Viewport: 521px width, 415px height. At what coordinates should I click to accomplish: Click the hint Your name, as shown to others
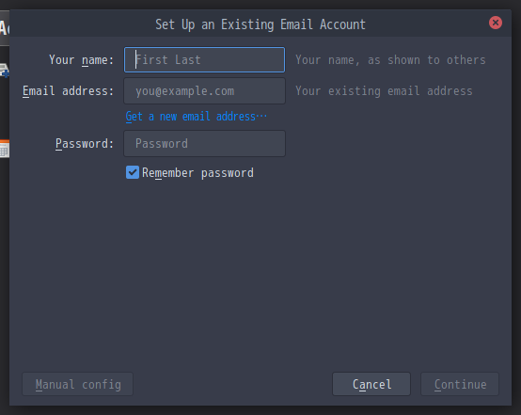pyautogui.click(x=390, y=60)
